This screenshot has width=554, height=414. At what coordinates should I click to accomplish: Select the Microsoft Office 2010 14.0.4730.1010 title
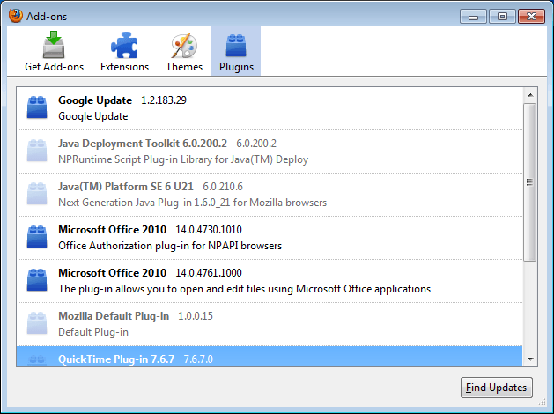pos(113,230)
